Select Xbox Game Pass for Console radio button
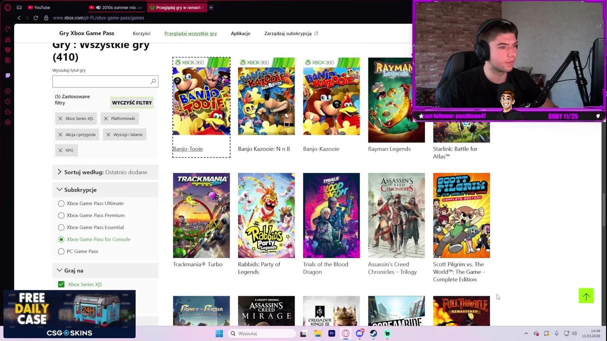Viewport: 607px width, 341px height. [61, 239]
